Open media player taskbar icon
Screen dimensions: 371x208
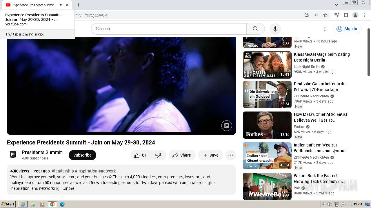[x=43, y=204]
